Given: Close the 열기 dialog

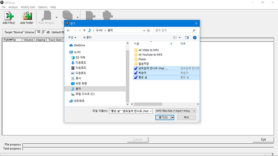Looking at the screenshot, I should pos(196,24).
